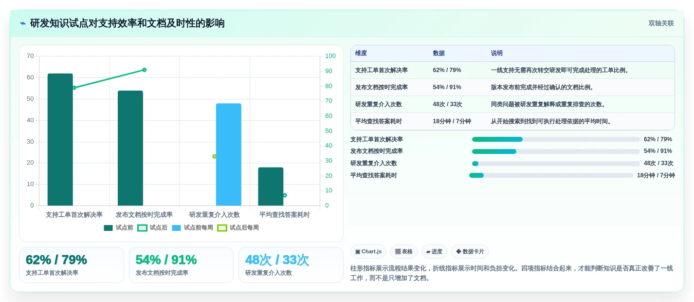
Task: Click the 平均查找答案耗时 progress bar
Action: pyautogui.click(x=551, y=175)
